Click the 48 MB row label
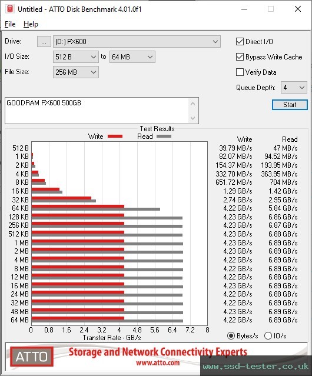 [x=19, y=311]
